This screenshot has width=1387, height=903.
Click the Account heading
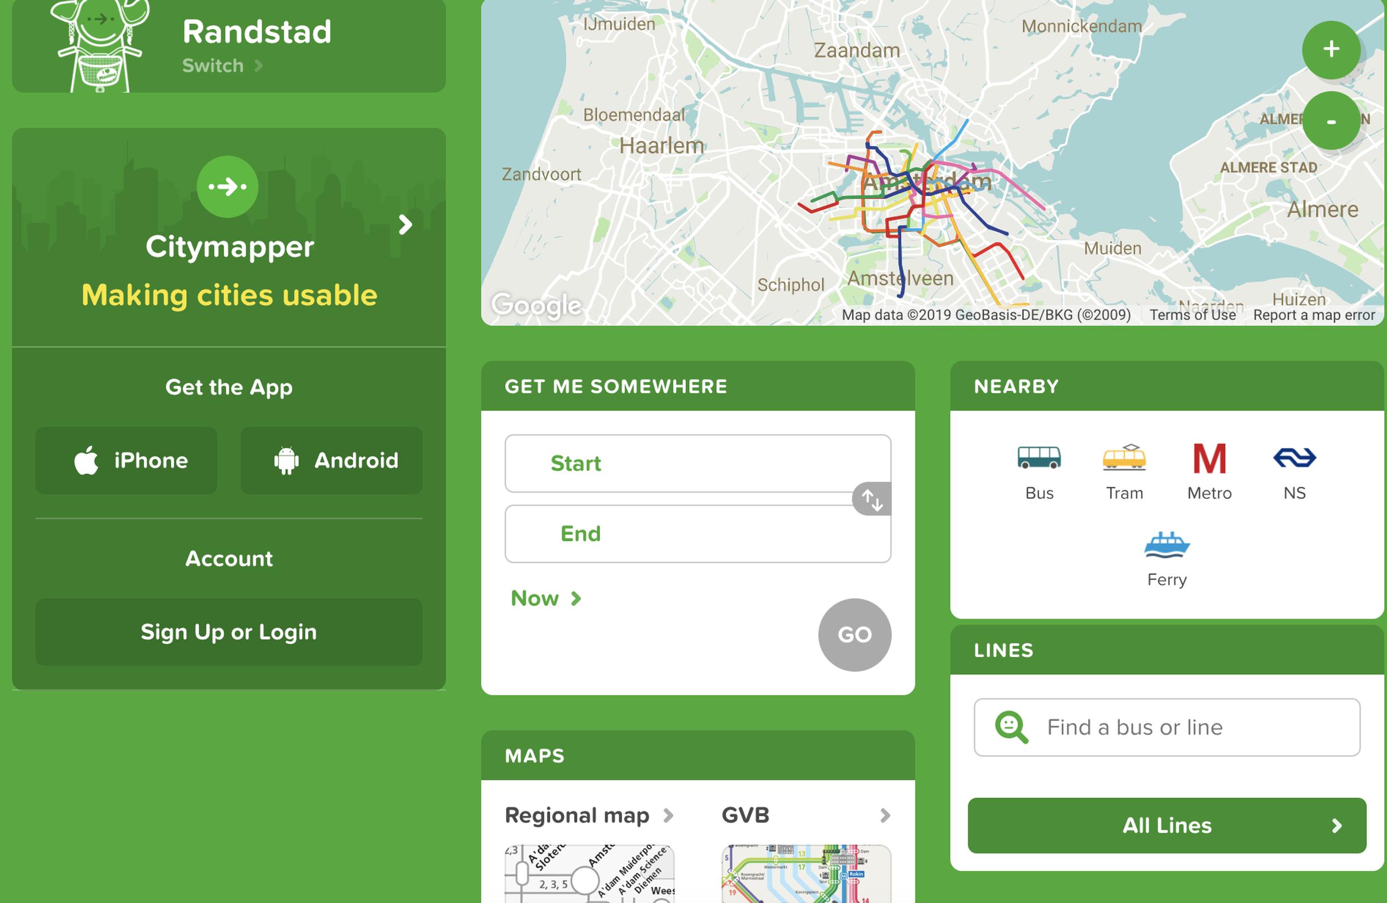click(228, 559)
